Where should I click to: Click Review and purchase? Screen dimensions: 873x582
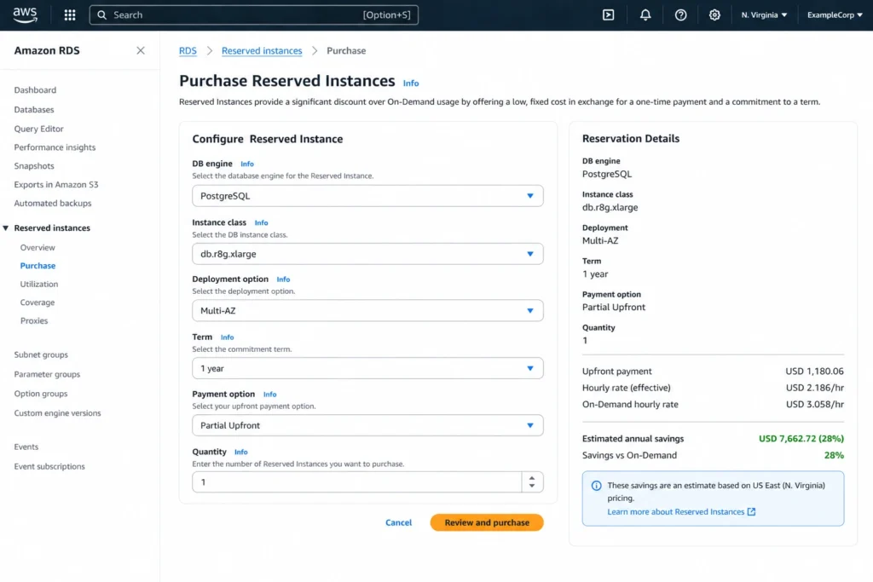click(x=486, y=522)
